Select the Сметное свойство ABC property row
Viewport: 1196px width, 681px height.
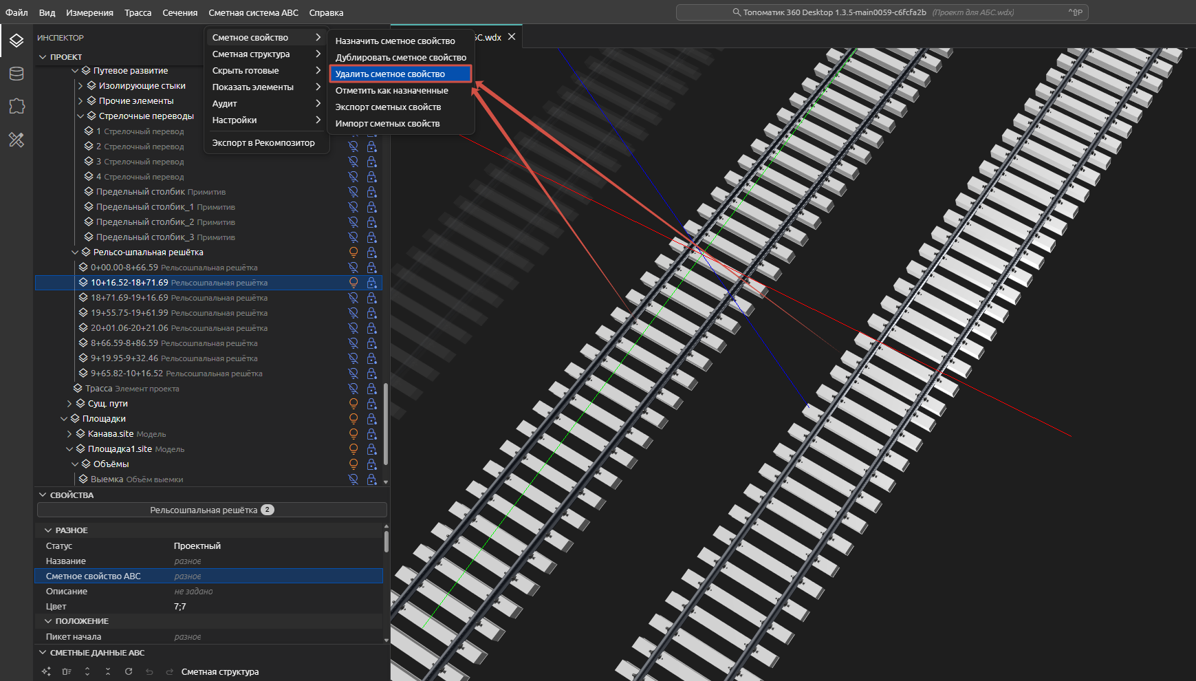[209, 576]
